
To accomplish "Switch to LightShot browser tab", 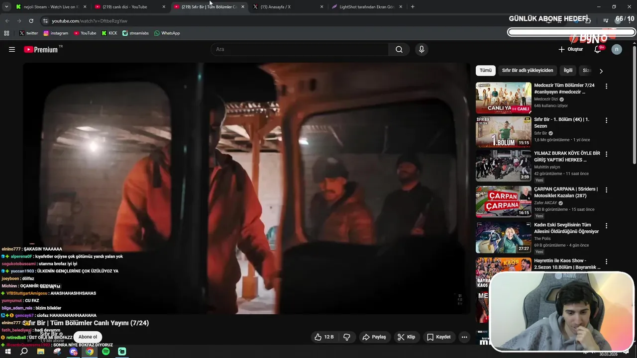I will [366, 7].
